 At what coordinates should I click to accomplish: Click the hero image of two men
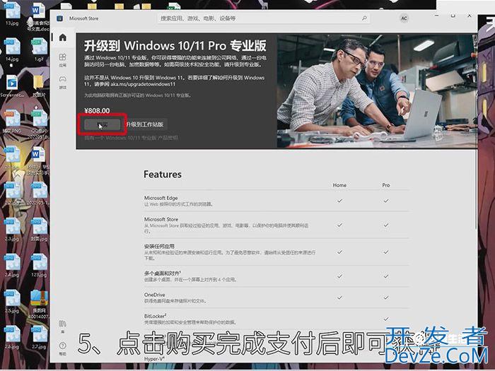point(377,91)
